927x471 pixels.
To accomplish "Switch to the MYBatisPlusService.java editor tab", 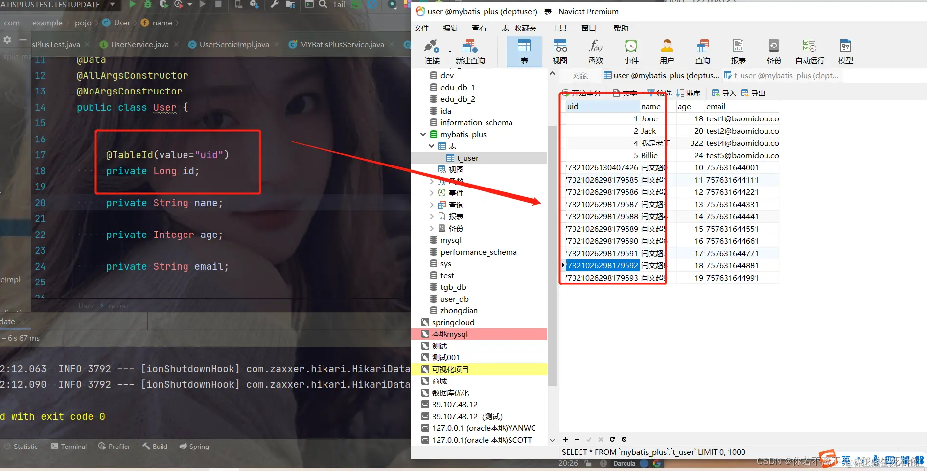I will point(342,44).
